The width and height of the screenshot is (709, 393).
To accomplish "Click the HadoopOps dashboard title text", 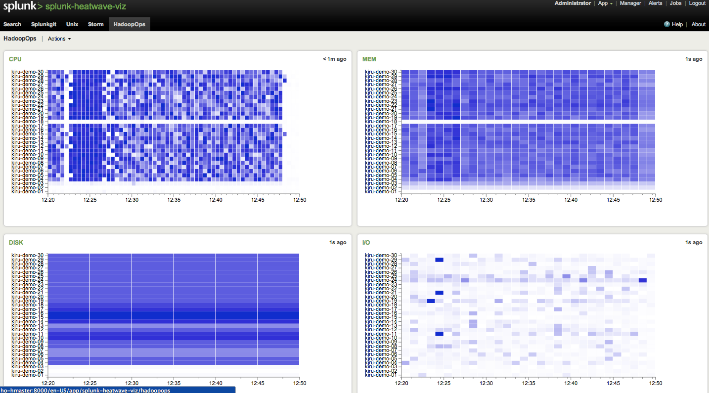I will point(20,39).
